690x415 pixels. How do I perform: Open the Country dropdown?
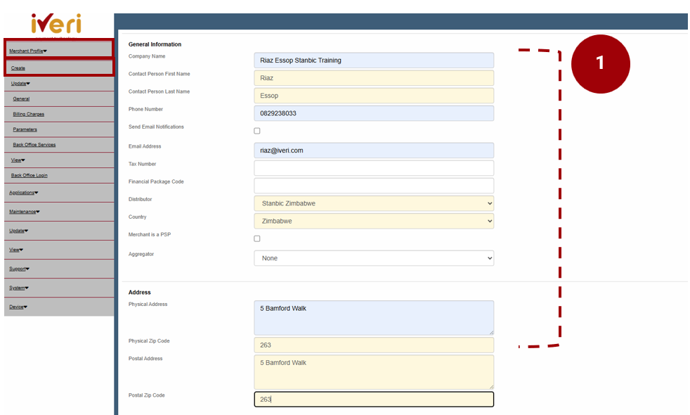[374, 221]
